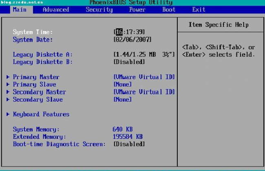Select Primary Slave None value
Image resolution: width=265 pixels, height=171 pixels.
pos(123,84)
